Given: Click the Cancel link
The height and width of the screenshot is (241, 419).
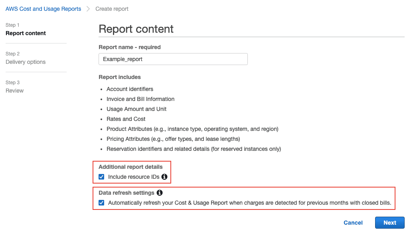Looking at the screenshot, I should [353, 223].
